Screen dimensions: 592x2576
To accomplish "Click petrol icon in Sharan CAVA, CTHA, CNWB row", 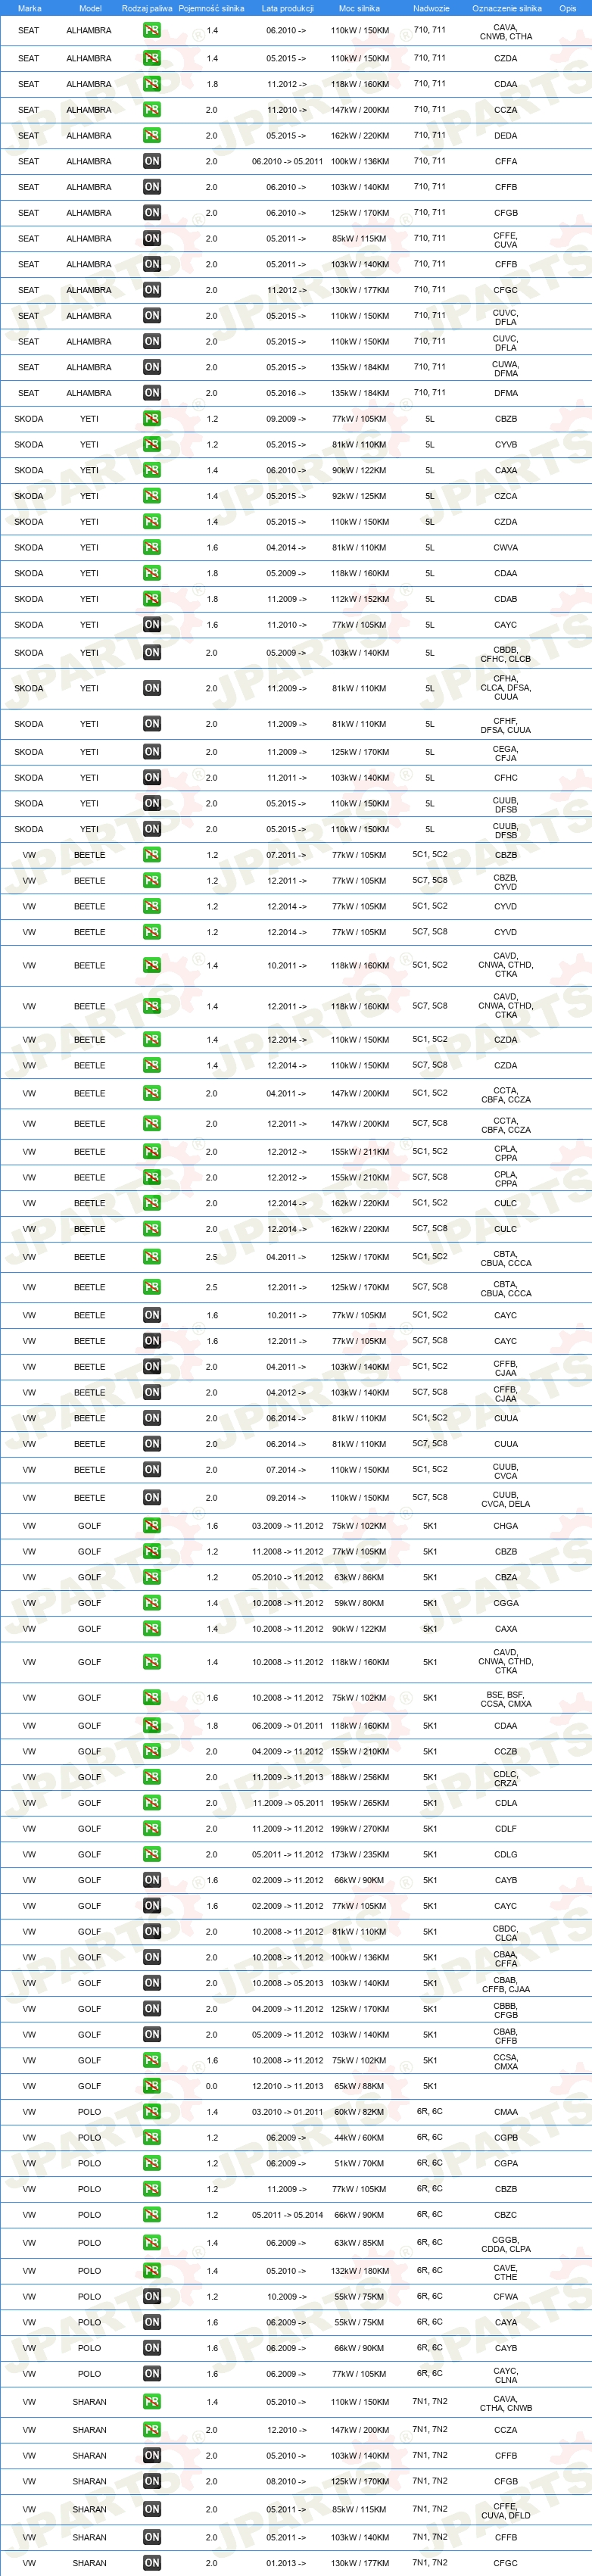I will pos(151,2402).
